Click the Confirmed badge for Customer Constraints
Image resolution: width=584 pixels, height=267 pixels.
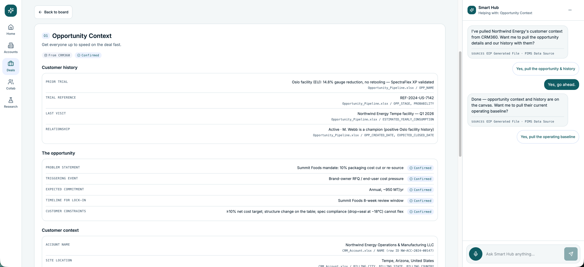click(420, 212)
